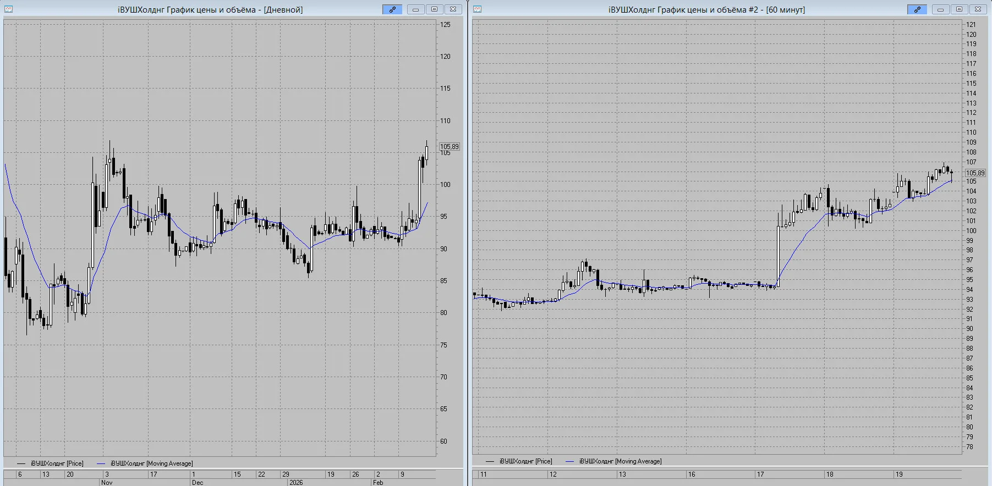Click price level '115' on the daily chart axis
The height and width of the screenshot is (486, 992).
click(445, 89)
